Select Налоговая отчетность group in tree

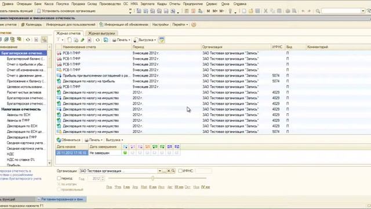coord(21,109)
